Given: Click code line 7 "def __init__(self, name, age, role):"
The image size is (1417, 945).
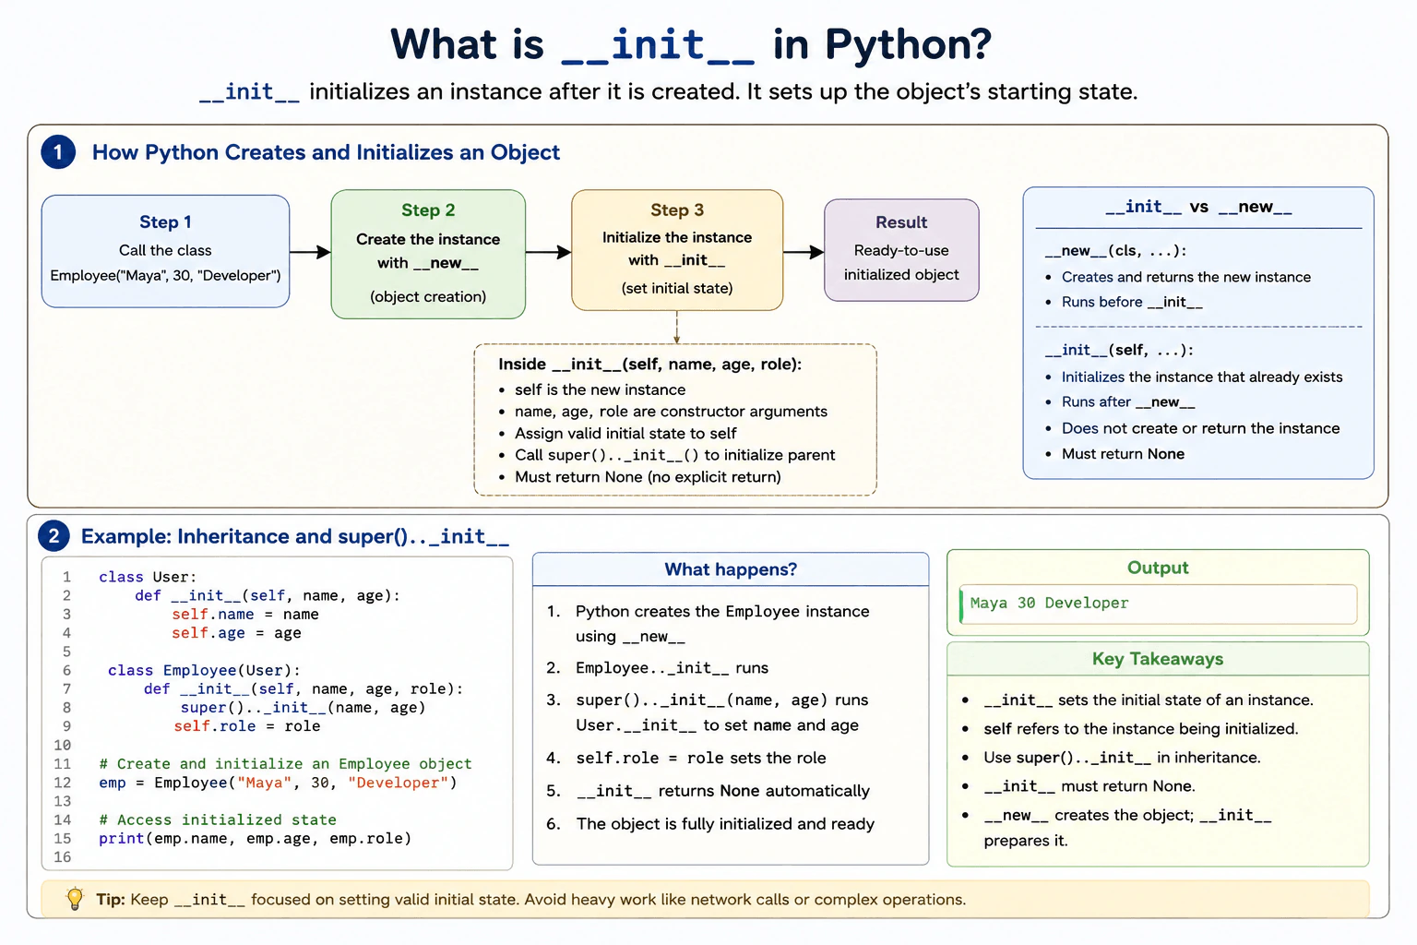Looking at the screenshot, I should coord(304,689).
